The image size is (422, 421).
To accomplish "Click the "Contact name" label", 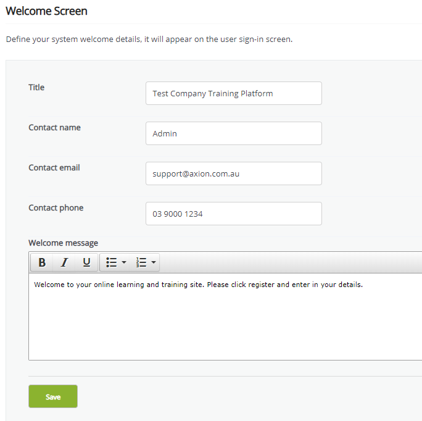I will click(x=54, y=127).
